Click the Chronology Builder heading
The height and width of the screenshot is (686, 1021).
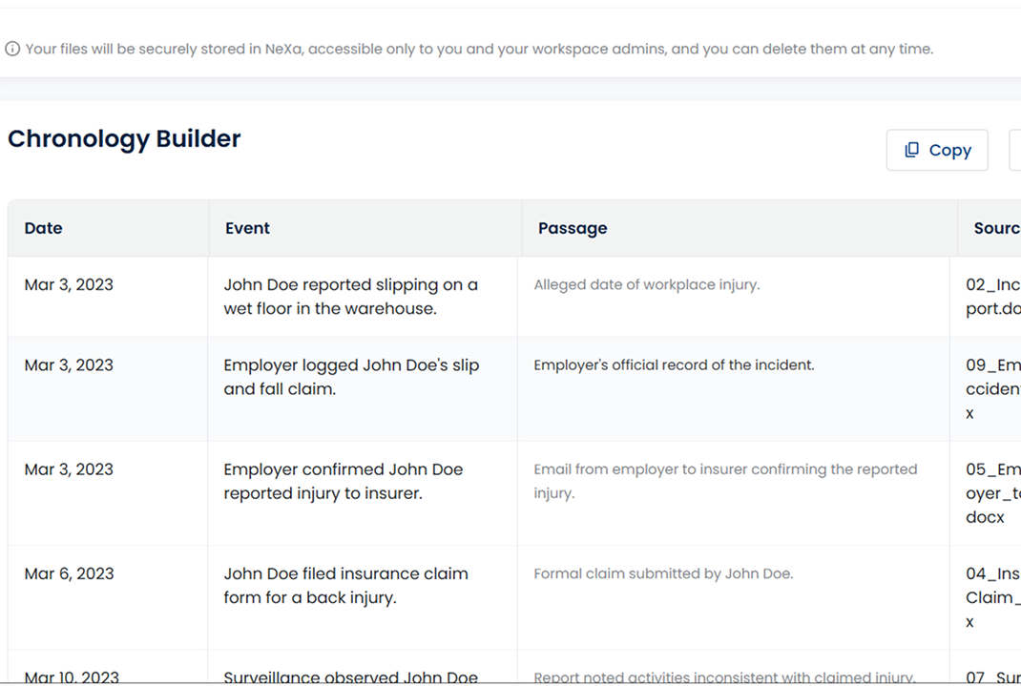click(124, 138)
